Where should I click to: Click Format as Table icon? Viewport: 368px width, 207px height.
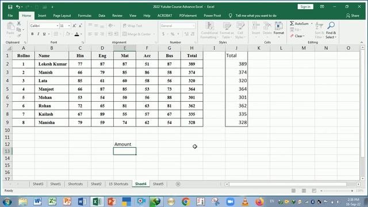click(227, 30)
